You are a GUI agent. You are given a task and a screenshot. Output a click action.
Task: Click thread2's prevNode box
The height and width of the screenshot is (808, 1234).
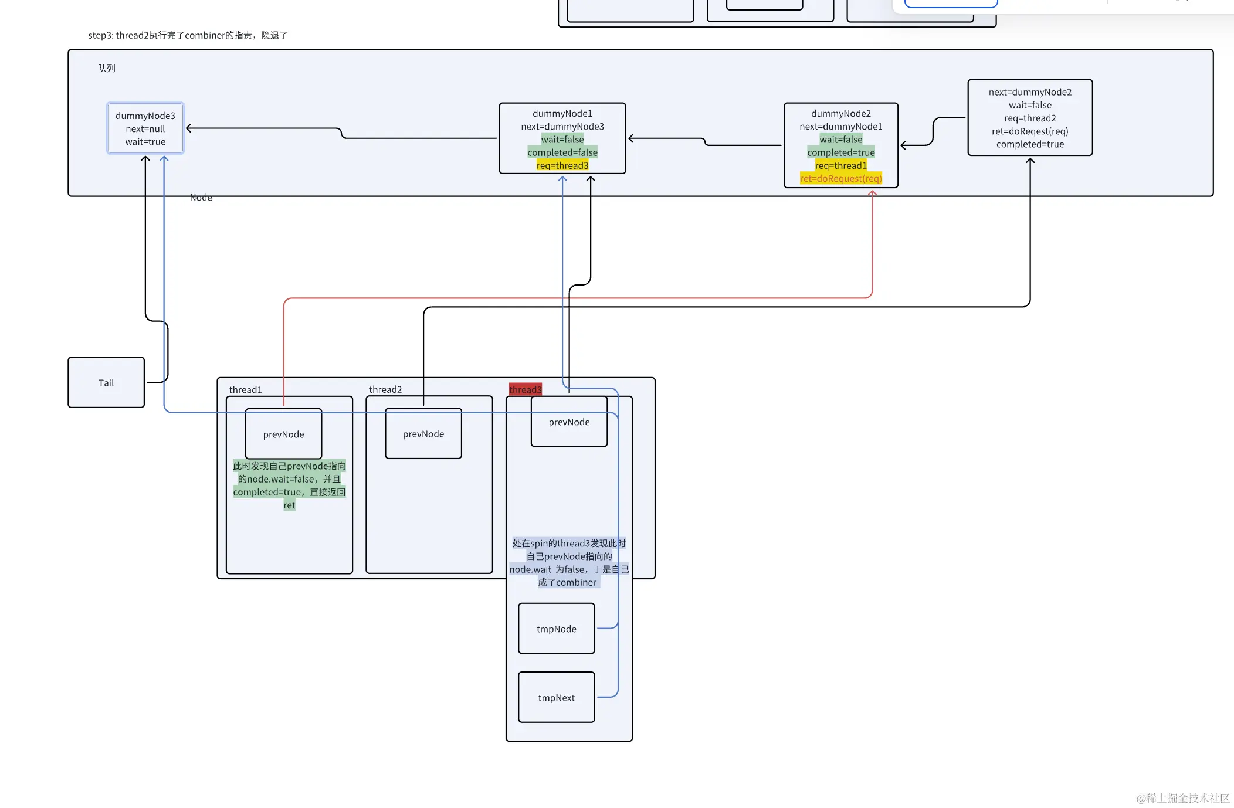[423, 434]
